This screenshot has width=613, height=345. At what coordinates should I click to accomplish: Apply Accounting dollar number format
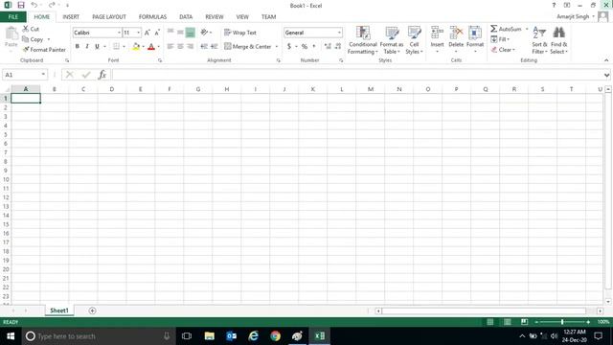point(289,47)
